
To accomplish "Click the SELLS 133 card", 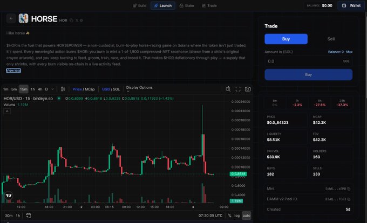I will (331, 171).
